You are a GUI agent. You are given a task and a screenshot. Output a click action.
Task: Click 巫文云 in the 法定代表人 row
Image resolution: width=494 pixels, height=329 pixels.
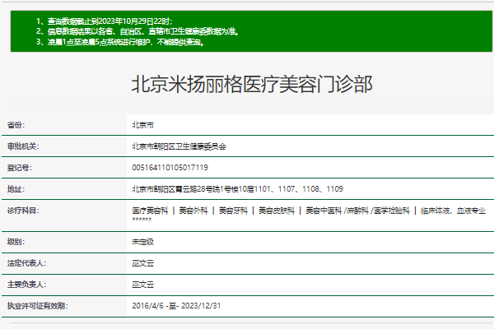click(x=143, y=263)
